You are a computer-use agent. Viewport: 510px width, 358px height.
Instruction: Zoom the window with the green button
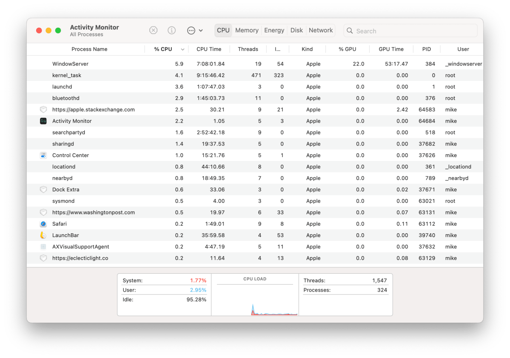pos(58,31)
